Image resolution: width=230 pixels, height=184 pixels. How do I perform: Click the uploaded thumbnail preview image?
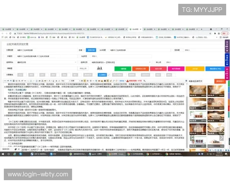(100, 68)
